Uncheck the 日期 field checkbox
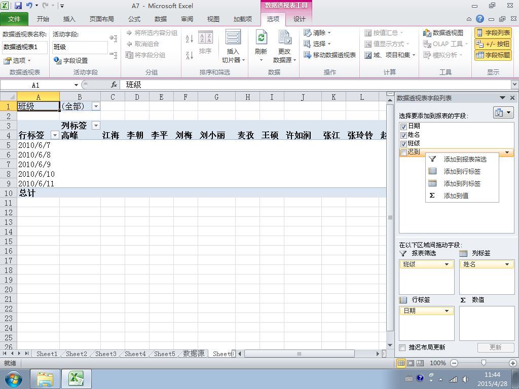The height and width of the screenshot is (389, 519). click(x=403, y=126)
